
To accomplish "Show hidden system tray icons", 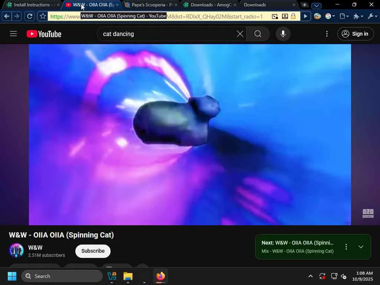I will (x=311, y=276).
